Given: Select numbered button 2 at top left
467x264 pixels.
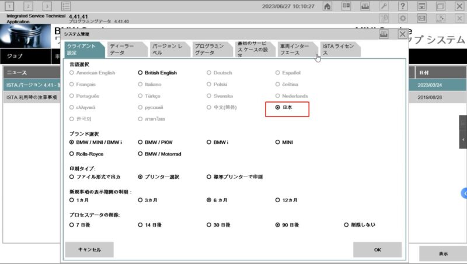Looking at the screenshot, I should pyautogui.click(x=28, y=6).
